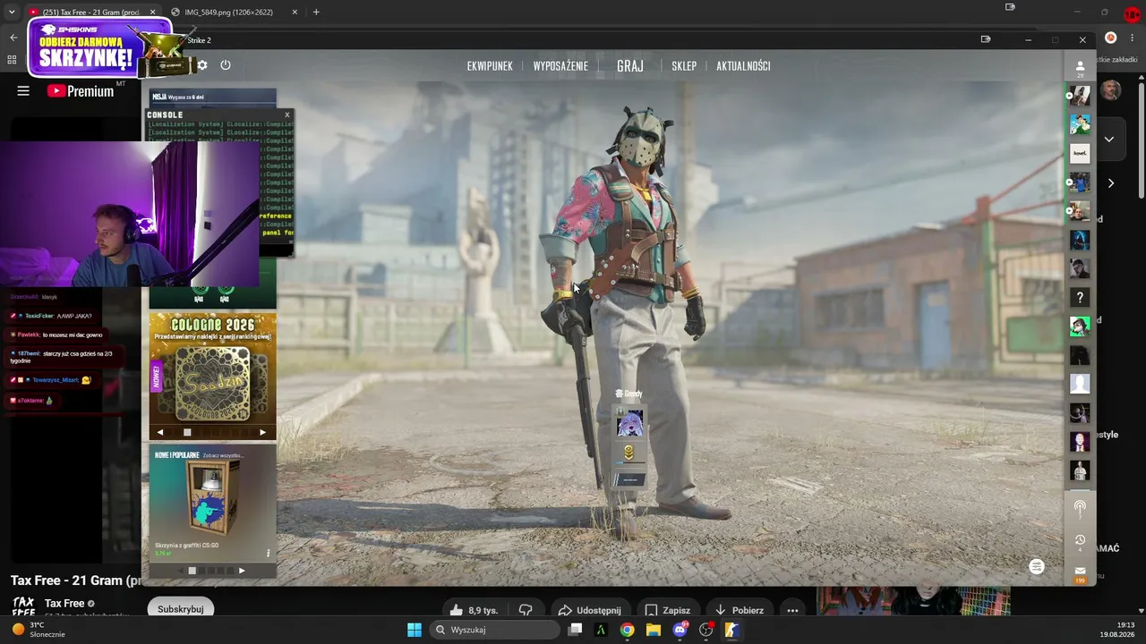Click the player rank medal badge
The image size is (1146, 644).
coord(629,453)
